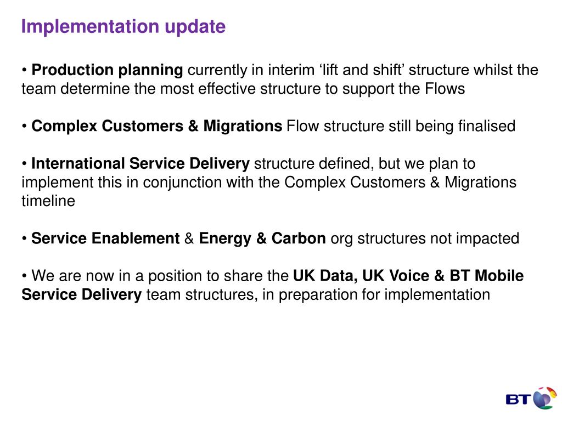Click the Energy & Carbon bold text

point(262,239)
